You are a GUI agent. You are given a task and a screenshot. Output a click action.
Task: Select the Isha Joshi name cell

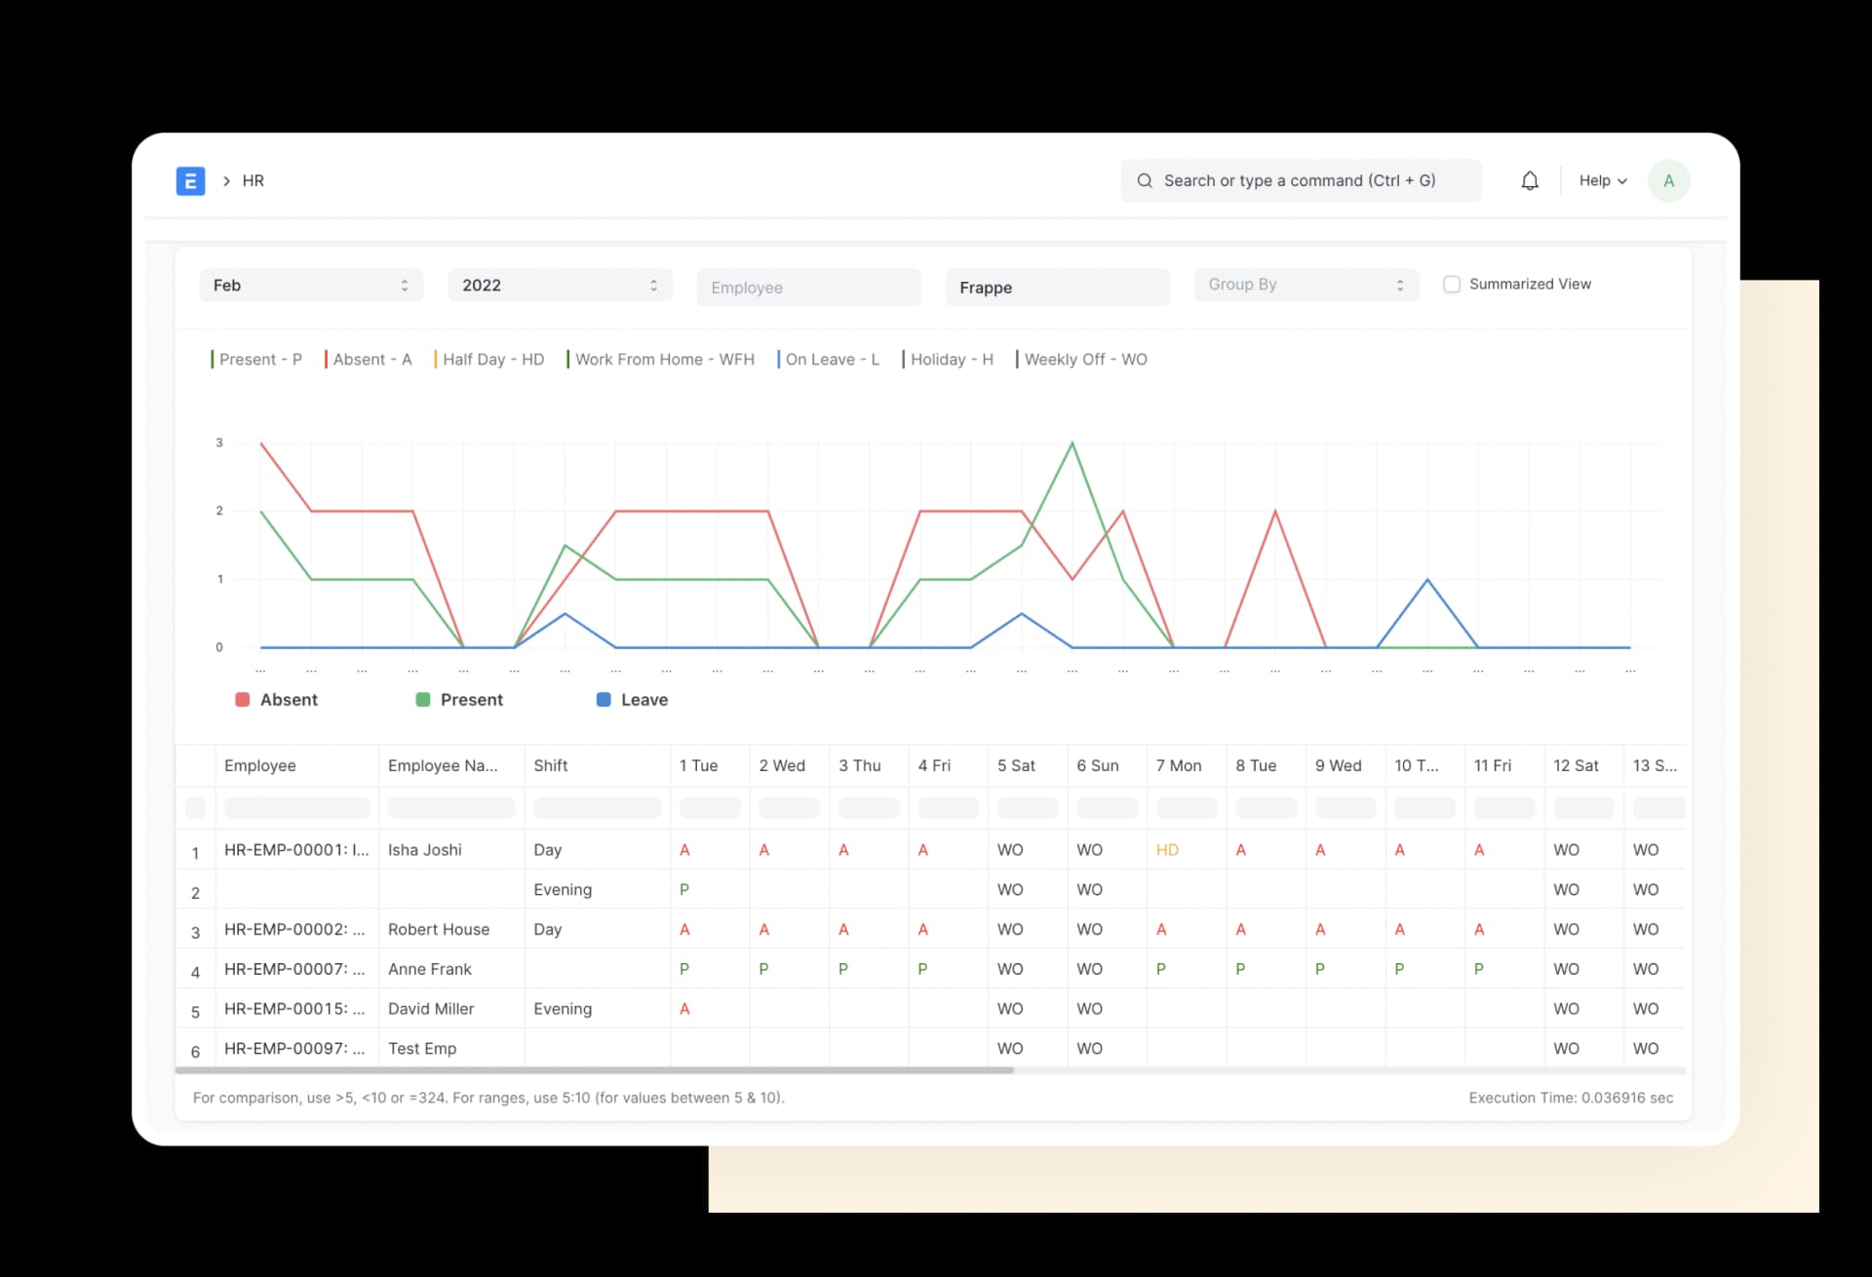(451, 850)
